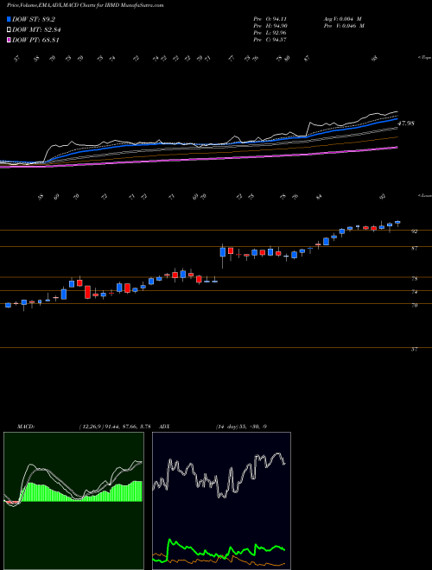The image size is (432, 570).
Task: Click the ADX panel title
Action: coord(166,427)
